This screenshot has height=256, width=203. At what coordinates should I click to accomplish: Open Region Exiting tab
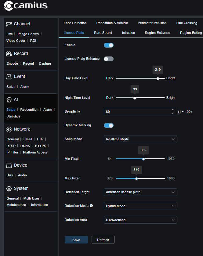(x=191, y=33)
